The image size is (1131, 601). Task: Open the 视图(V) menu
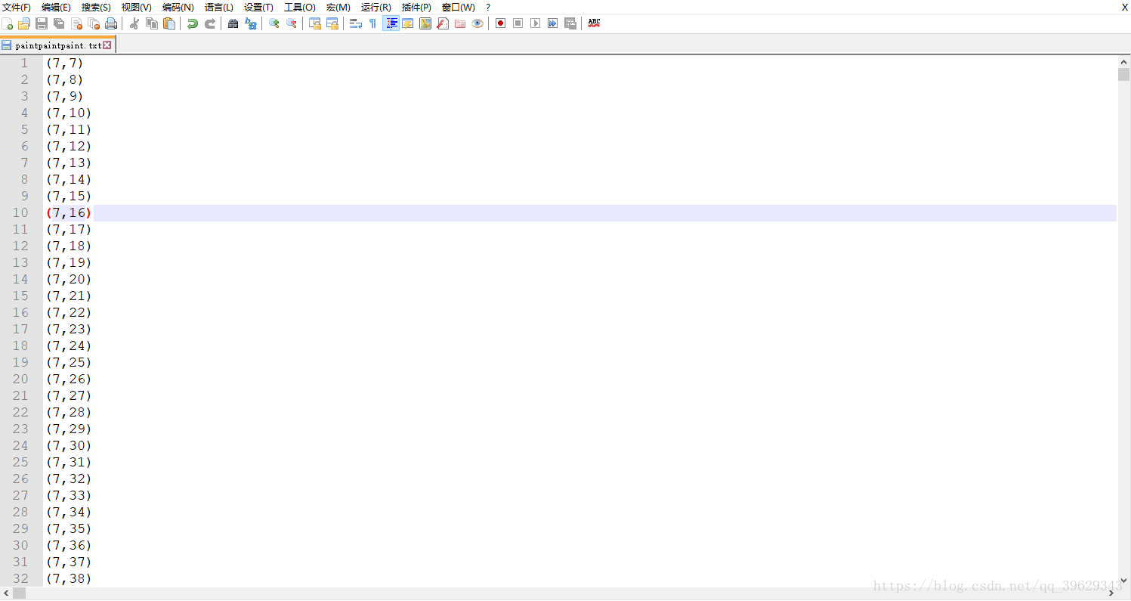(x=136, y=7)
